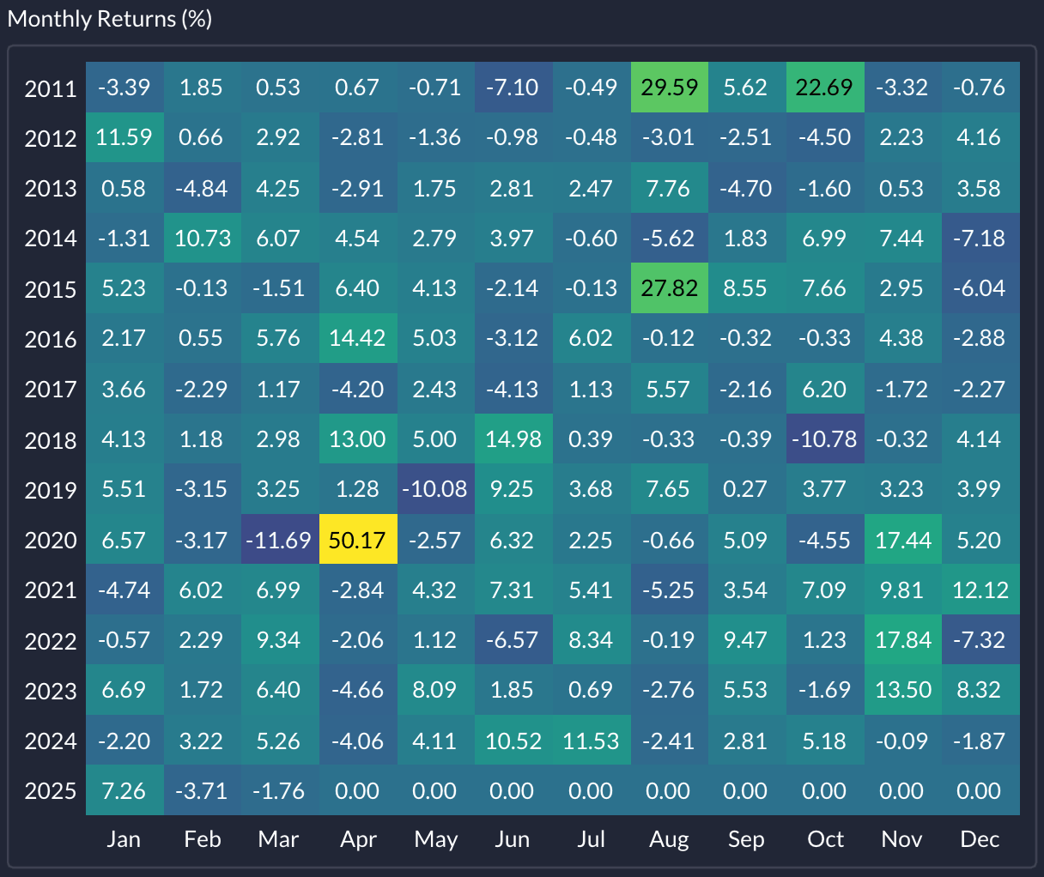The height and width of the screenshot is (877, 1044).
Task: Click the -5.62 cell in August 2014
Action: pos(669,238)
